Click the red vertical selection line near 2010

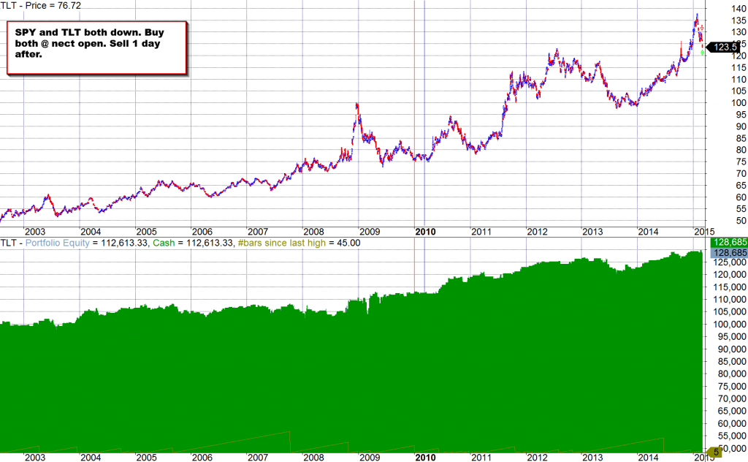(x=414, y=115)
